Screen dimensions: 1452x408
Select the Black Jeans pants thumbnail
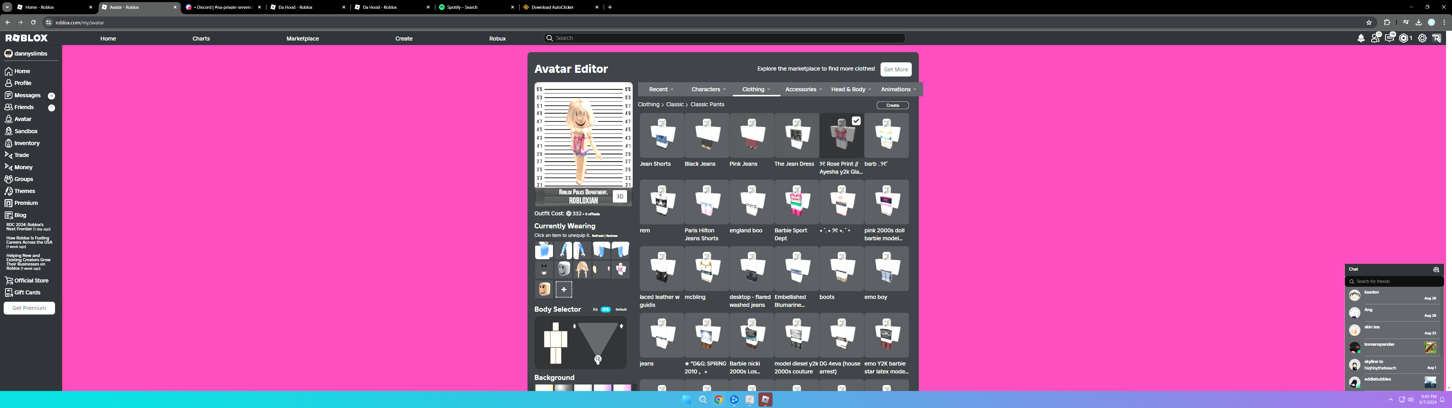707,135
